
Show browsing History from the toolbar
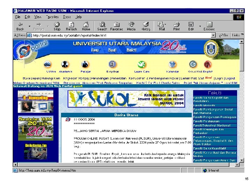click(146, 26)
